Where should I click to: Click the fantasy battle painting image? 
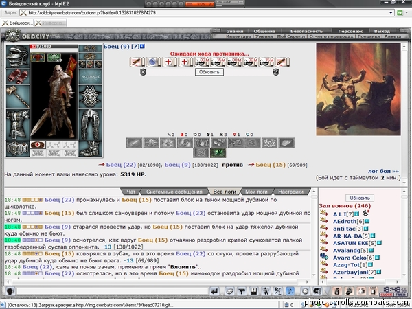(358, 89)
